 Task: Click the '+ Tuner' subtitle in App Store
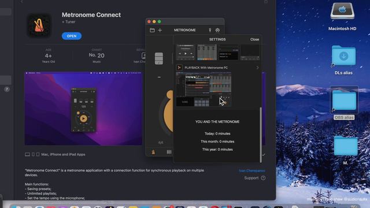[x=68, y=22]
